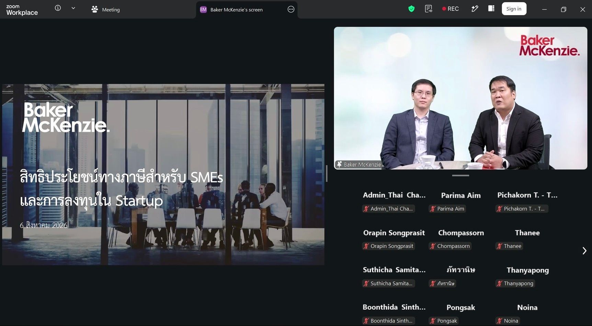Image resolution: width=592 pixels, height=326 pixels.
Task: Click the Zoom Workplace logo
Action: (22, 10)
